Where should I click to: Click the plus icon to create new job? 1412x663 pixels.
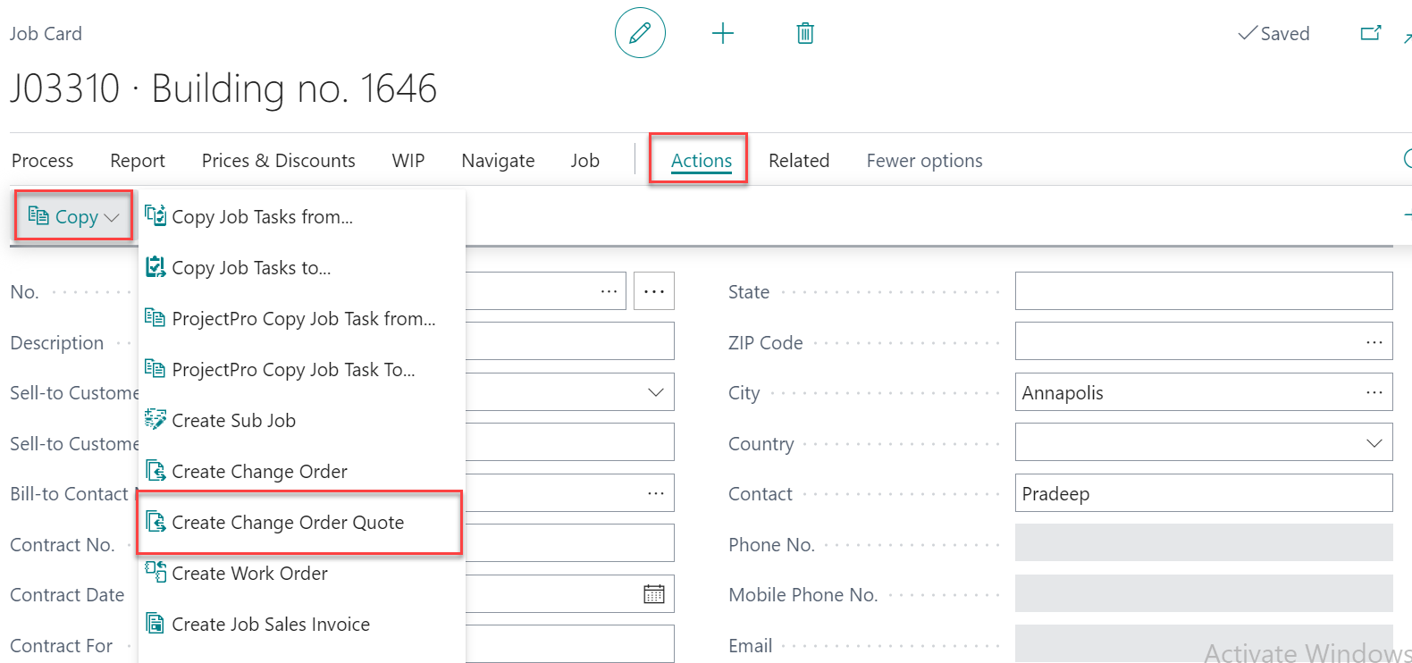click(x=722, y=33)
